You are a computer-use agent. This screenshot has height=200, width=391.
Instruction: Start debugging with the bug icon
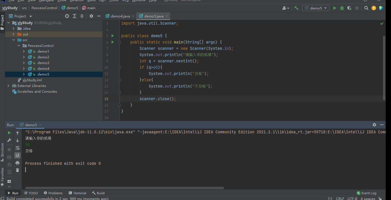(342, 8)
